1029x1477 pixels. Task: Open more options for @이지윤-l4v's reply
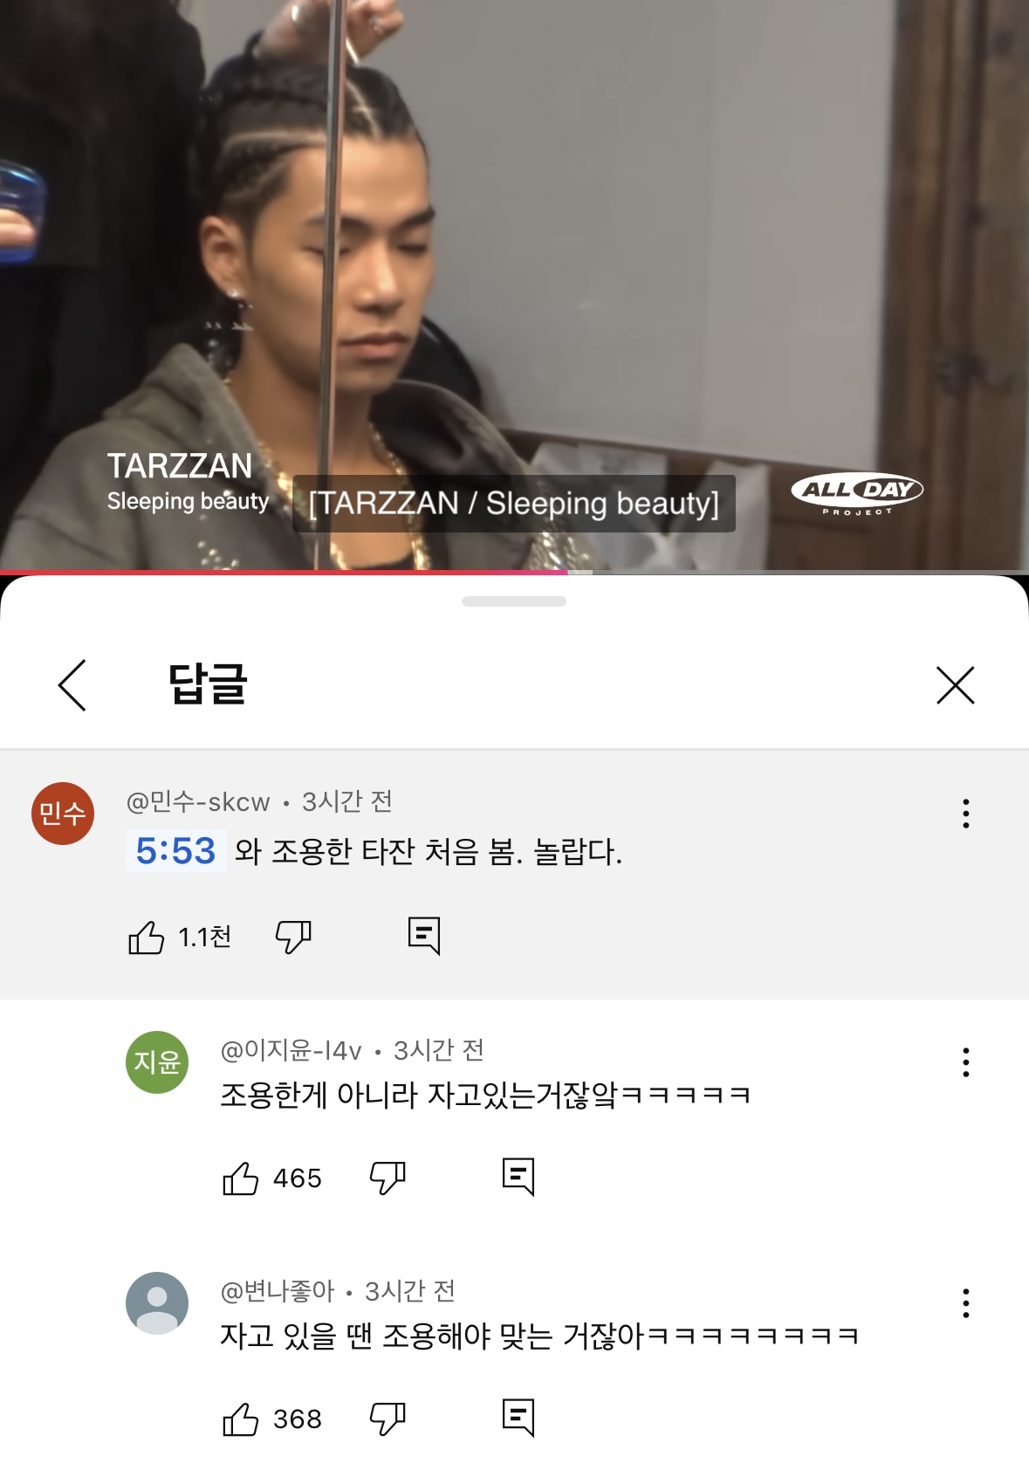click(x=965, y=1062)
